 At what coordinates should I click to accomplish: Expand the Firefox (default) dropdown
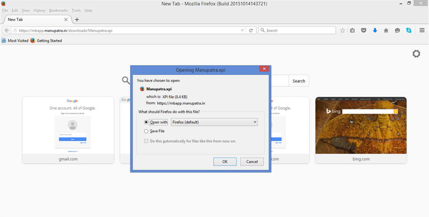[214, 122]
